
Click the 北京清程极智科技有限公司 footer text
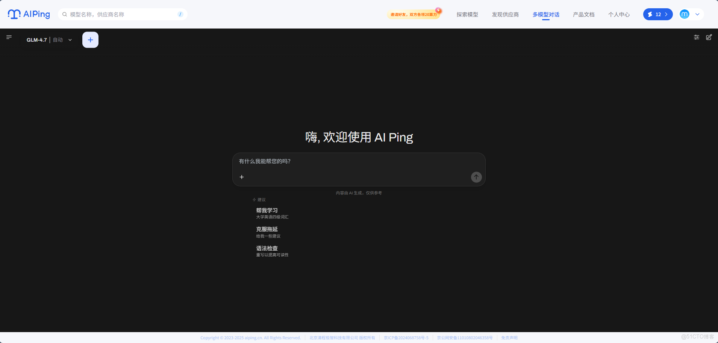tap(342, 338)
